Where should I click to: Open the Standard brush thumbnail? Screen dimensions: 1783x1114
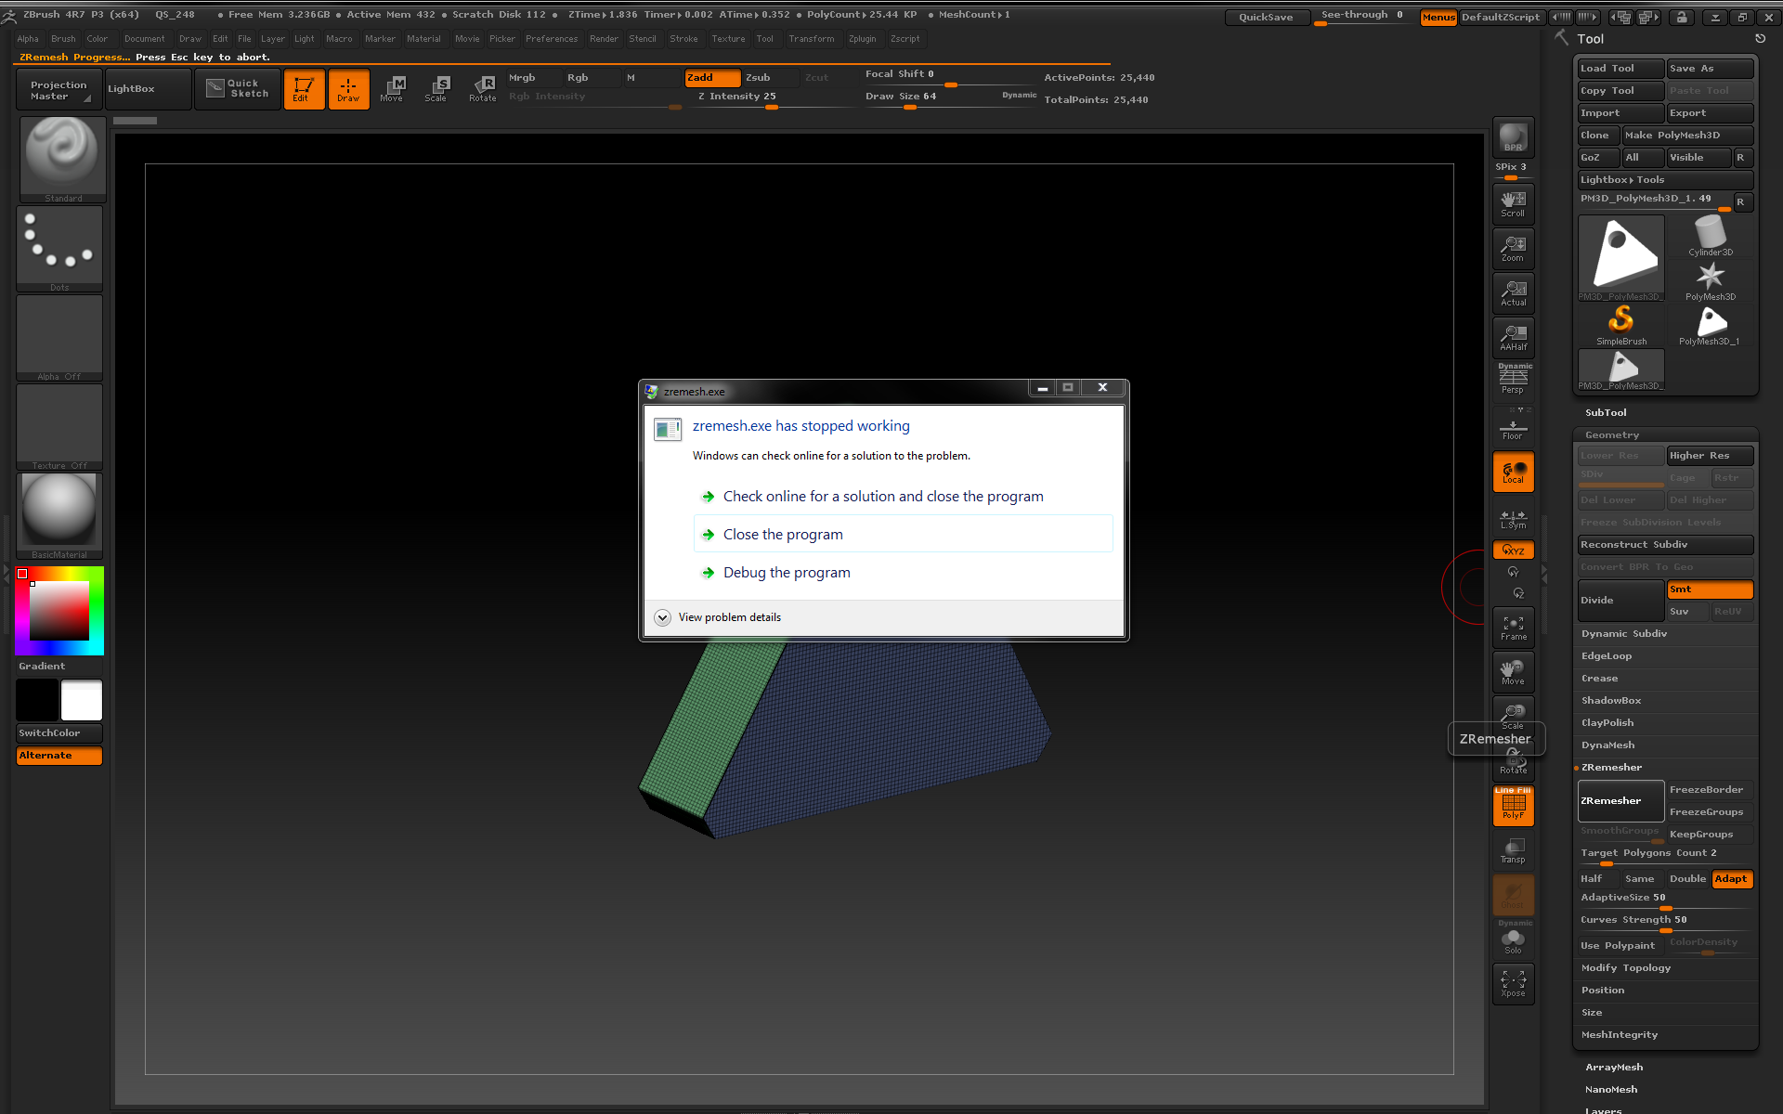(62, 159)
